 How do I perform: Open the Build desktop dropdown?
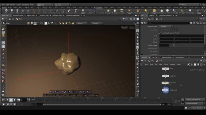coord(45,5)
